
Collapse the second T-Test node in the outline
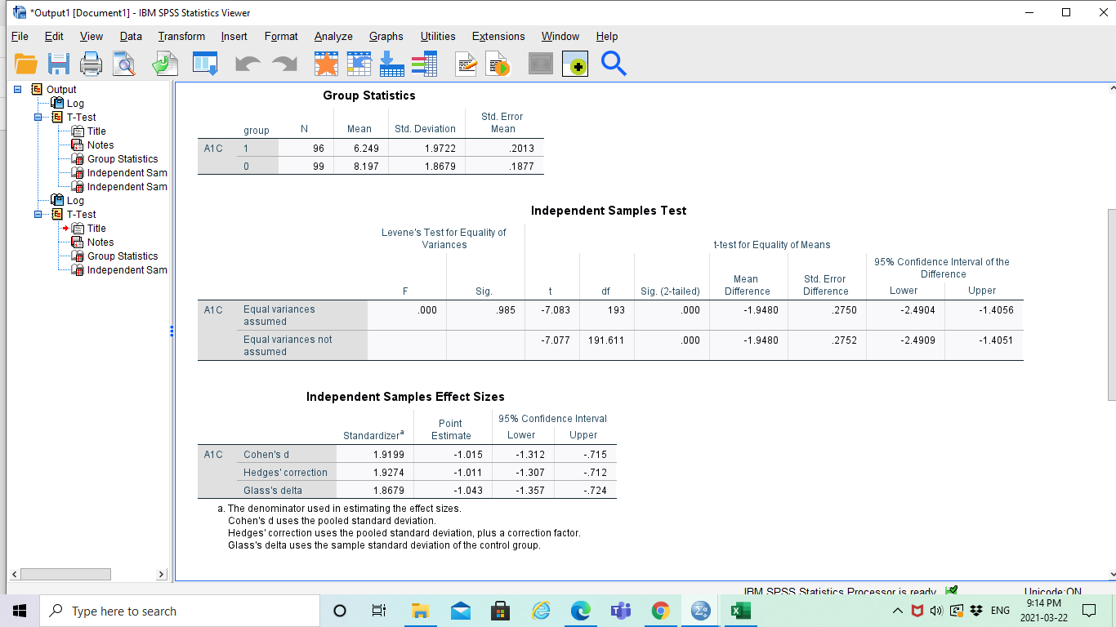pyautogui.click(x=38, y=214)
